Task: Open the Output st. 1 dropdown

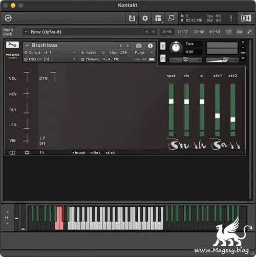Action: click(50, 53)
